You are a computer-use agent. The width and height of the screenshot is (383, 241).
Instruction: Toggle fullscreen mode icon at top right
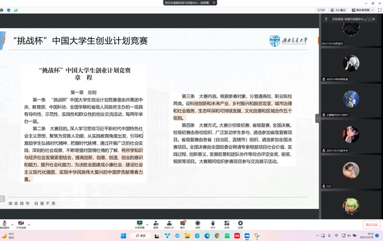coord(379,10)
